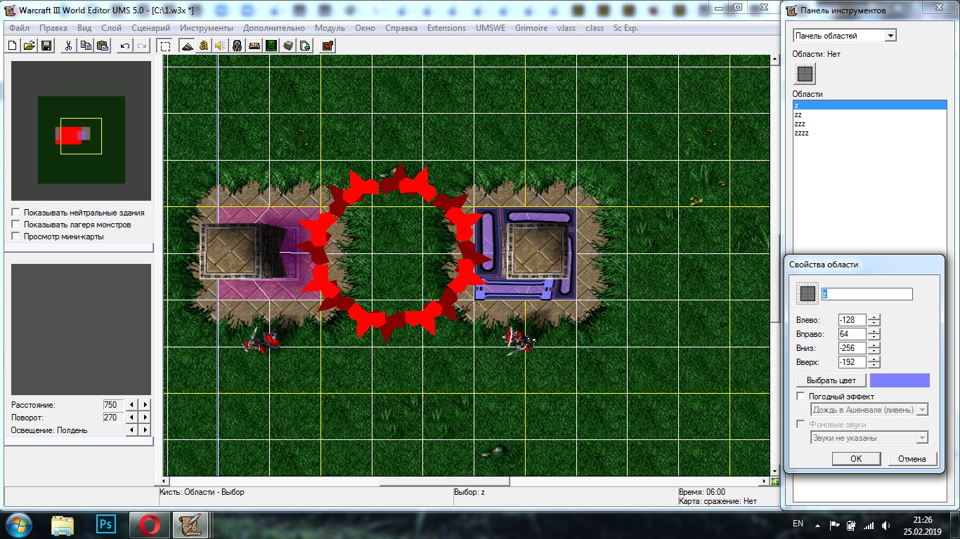This screenshot has width=960, height=539.
Task: Open the 'Grimoire' menu
Action: (x=531, y=28)
